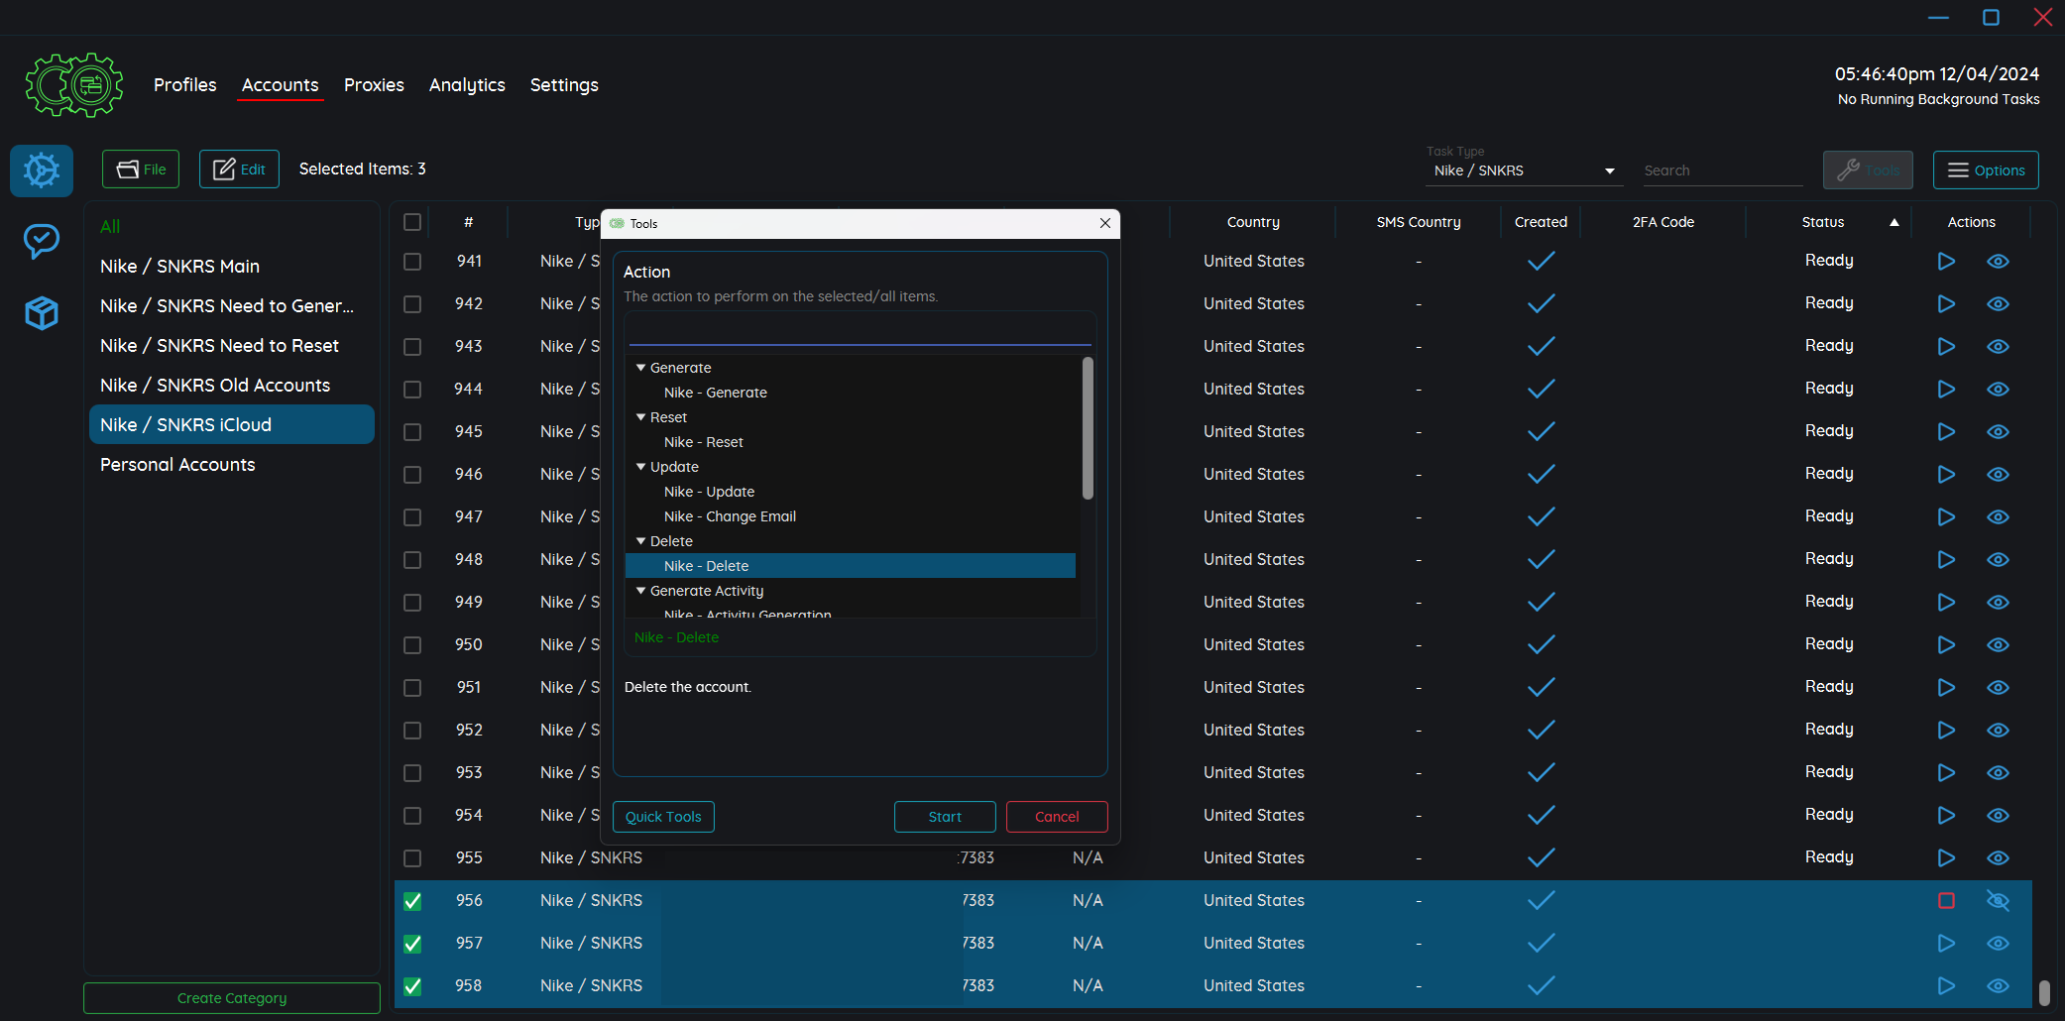
Task: Open the cube package sidebar icon
Action: pyautogui.click(x=42, y=313)
